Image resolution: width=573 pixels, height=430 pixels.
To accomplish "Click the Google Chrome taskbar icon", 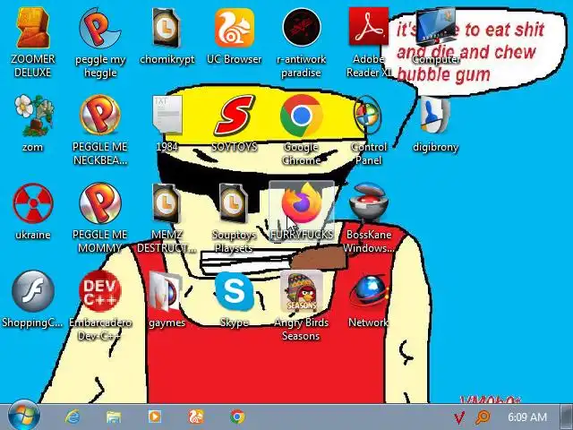I will (237, 417).
